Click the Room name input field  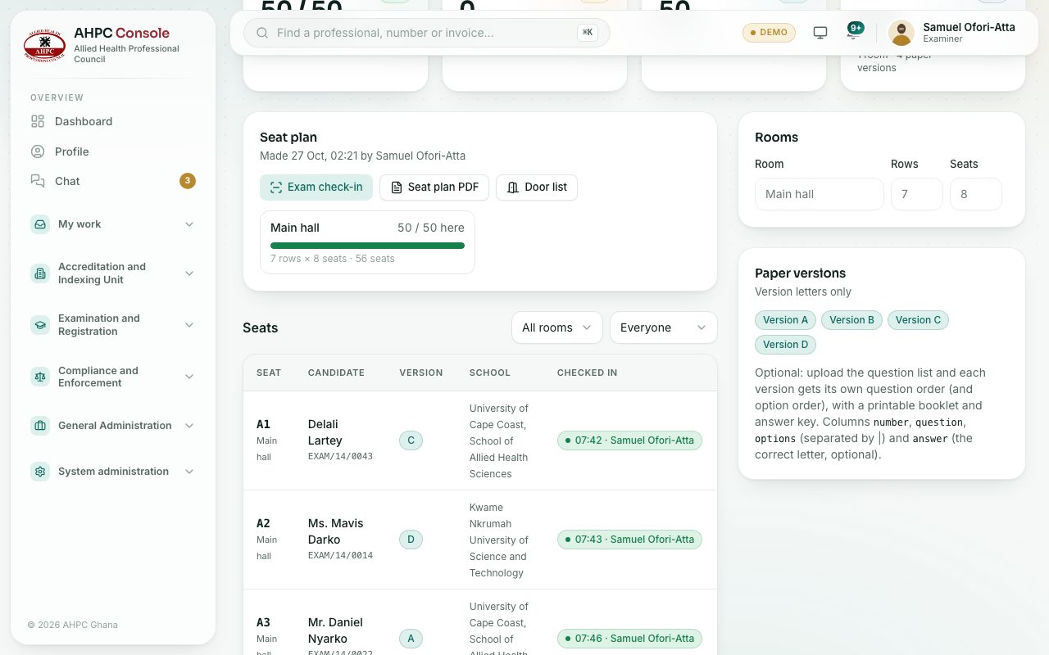tap(820, 194)
